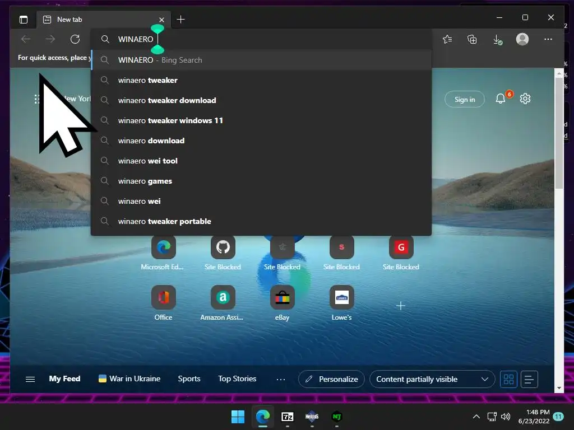Show hidden system tray icons

(476, 417)
